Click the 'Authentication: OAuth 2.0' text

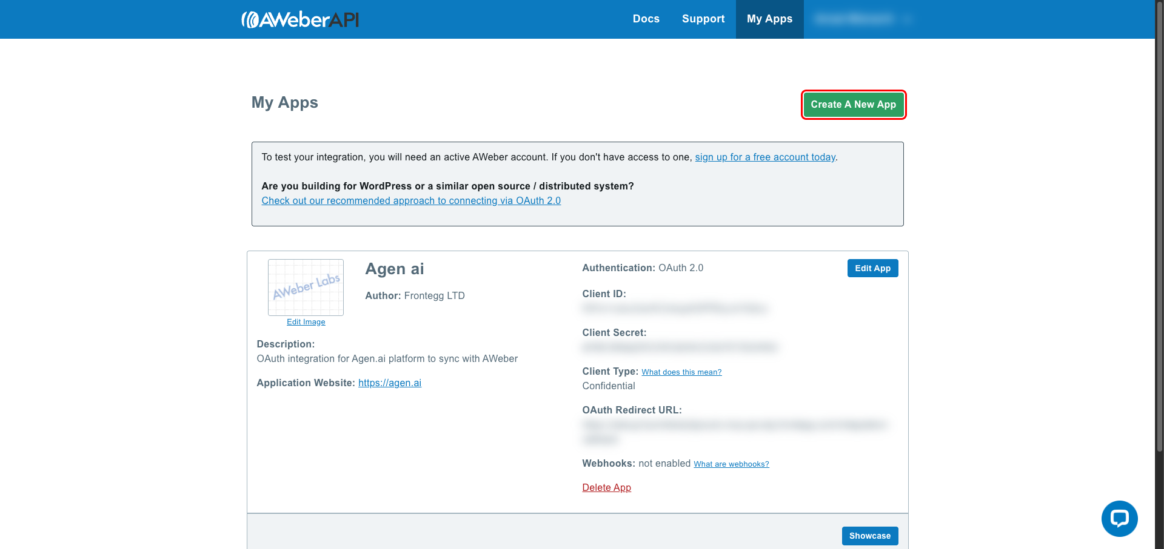(x=643, y=268)
